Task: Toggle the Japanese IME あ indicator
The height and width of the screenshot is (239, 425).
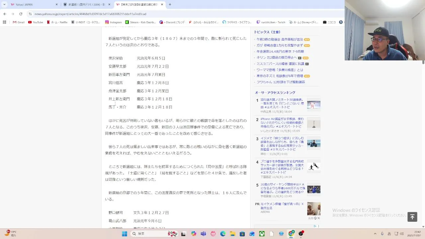Action: (389, 234)
